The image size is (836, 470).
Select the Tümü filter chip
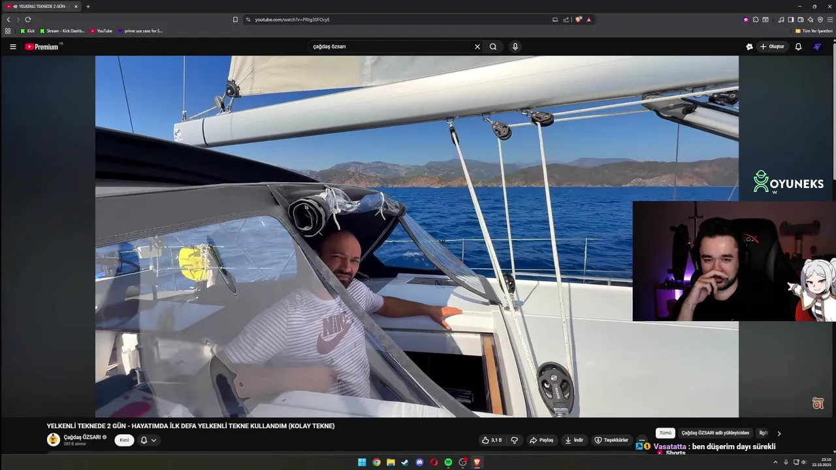pyautogui.click(x=665, y=433)
